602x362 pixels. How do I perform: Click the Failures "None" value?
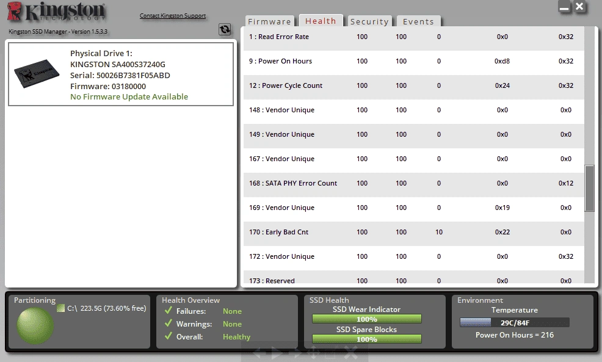[232, 311]
